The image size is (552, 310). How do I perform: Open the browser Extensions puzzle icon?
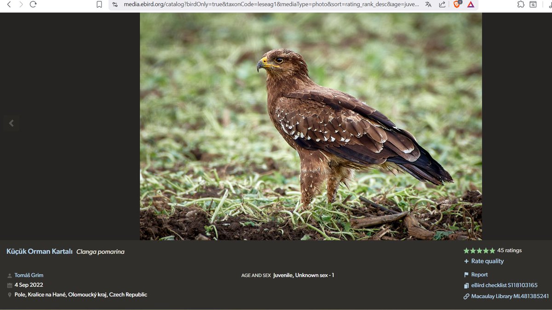click(x=521, y=4)
